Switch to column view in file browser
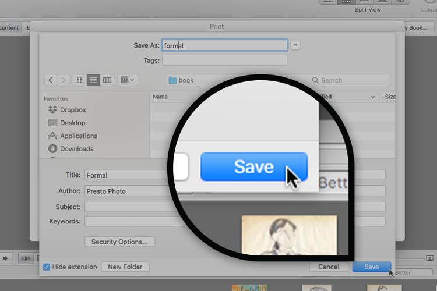The height and width of the screenshot is (291, 437). [x=107, y=80]
